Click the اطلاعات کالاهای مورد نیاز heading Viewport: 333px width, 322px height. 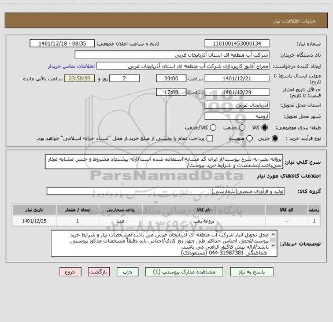[289, 176]
